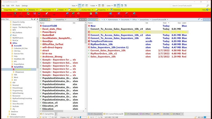Select the PowerQuery folder in left pane
This screenshot has width=212, height=119.
pos(49,32)
